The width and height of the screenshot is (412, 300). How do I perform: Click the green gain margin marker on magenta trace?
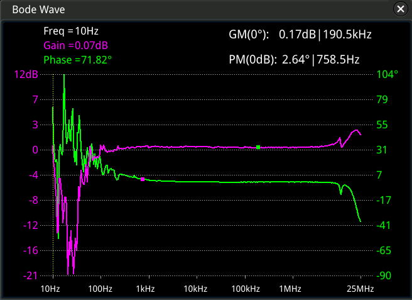coord(258,147)
